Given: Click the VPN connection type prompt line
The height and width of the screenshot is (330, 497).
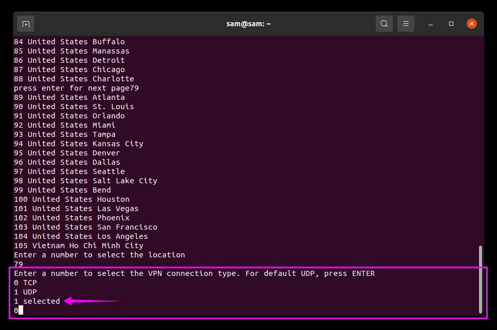Looking at the screenshot, I should point(194,273).
